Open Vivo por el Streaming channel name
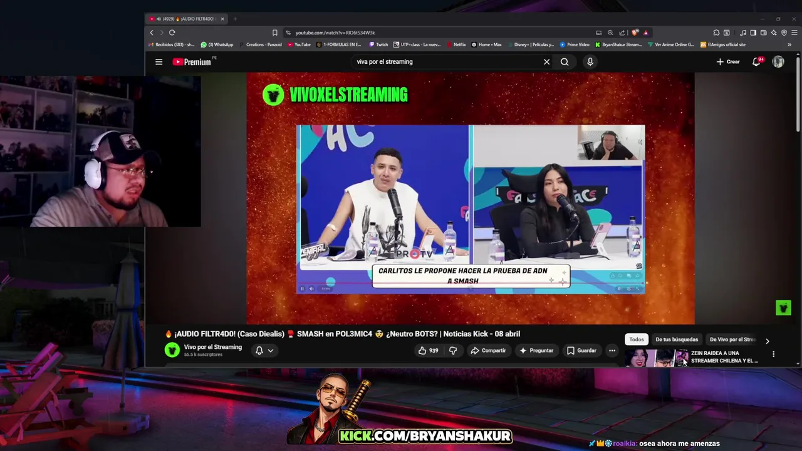 (212, 347)
